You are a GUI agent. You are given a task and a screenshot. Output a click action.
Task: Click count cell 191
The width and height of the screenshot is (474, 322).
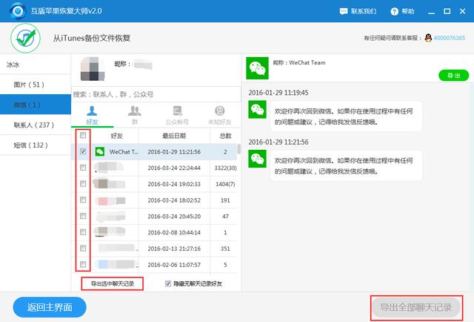click(x=225, y=200)
